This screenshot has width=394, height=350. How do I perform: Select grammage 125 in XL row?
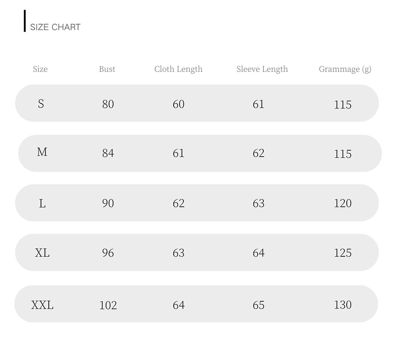[x=342, y=253]
